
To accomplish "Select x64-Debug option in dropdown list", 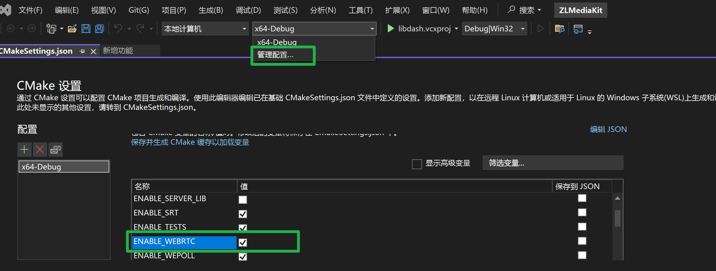I will 314,42.
